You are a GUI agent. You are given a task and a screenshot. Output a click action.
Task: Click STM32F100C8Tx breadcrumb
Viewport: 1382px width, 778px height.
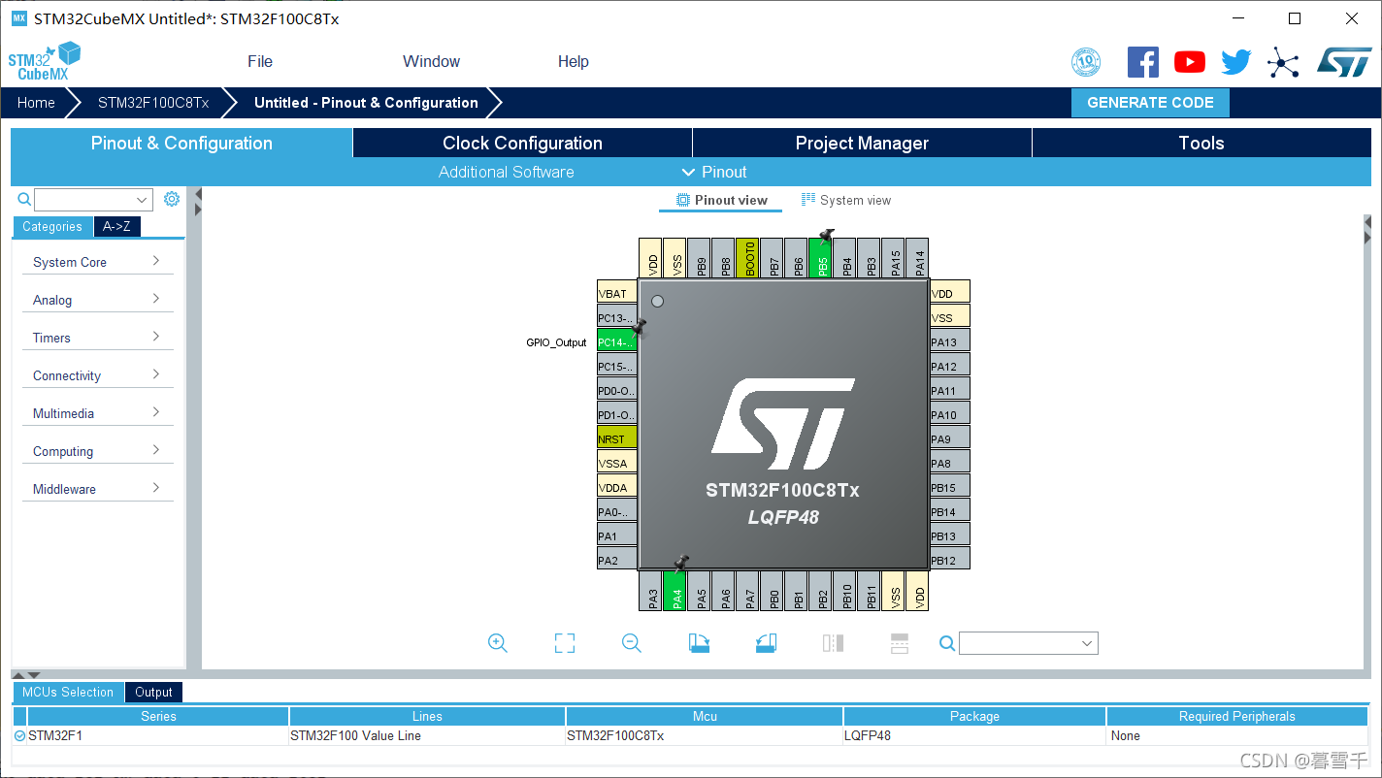153,102
